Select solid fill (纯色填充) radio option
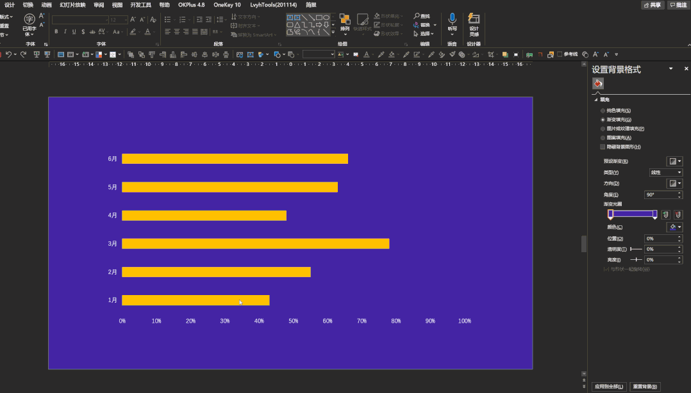The image size is (691, 393). [602, 111]
